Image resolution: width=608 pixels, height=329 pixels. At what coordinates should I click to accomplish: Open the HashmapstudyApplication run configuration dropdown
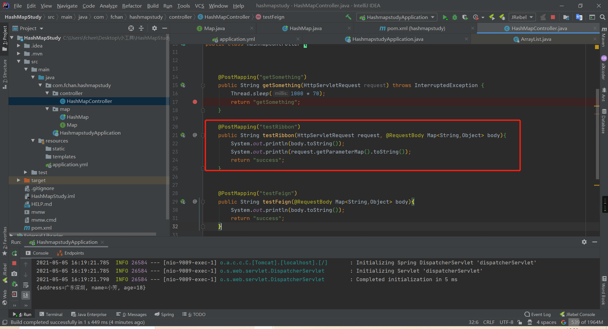[396, 17]
